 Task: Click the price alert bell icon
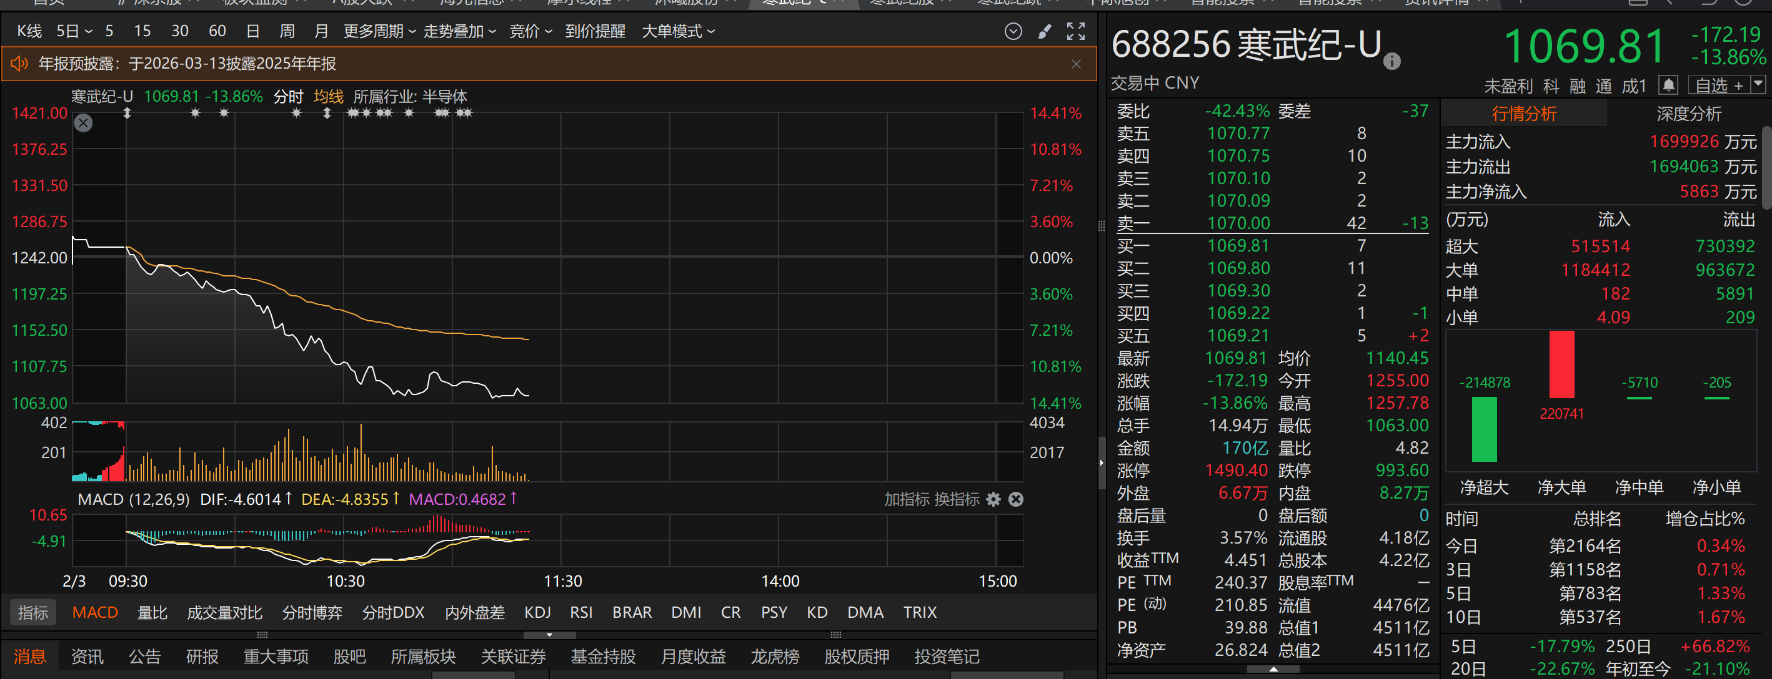pyautogui.click(x=1668, y=85)
